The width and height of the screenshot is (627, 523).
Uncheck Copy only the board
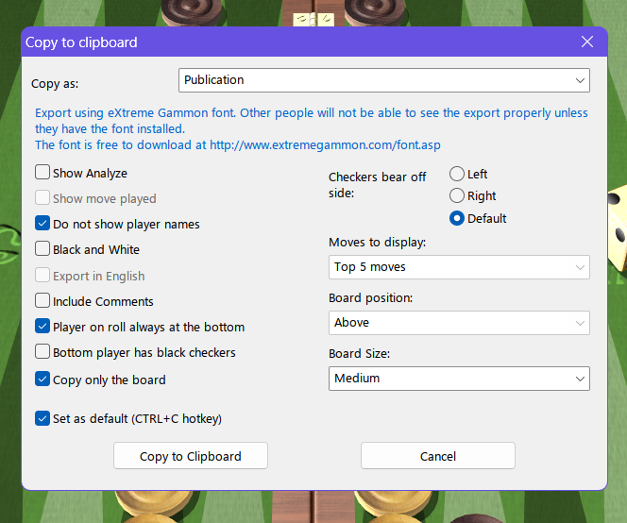(42, 379)
